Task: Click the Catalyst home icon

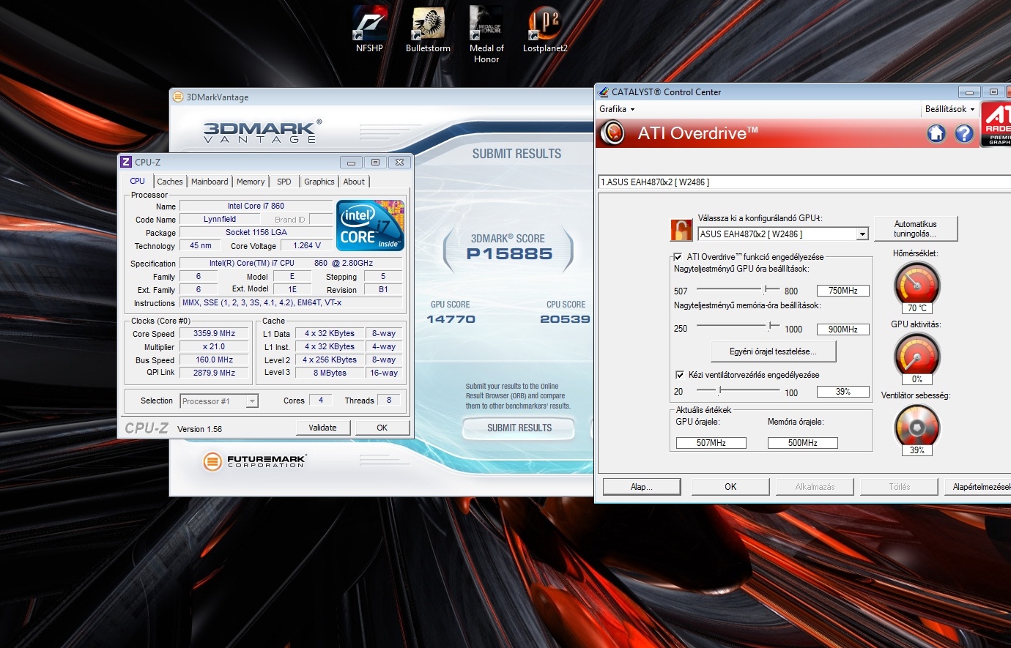Action: (936, 133)
